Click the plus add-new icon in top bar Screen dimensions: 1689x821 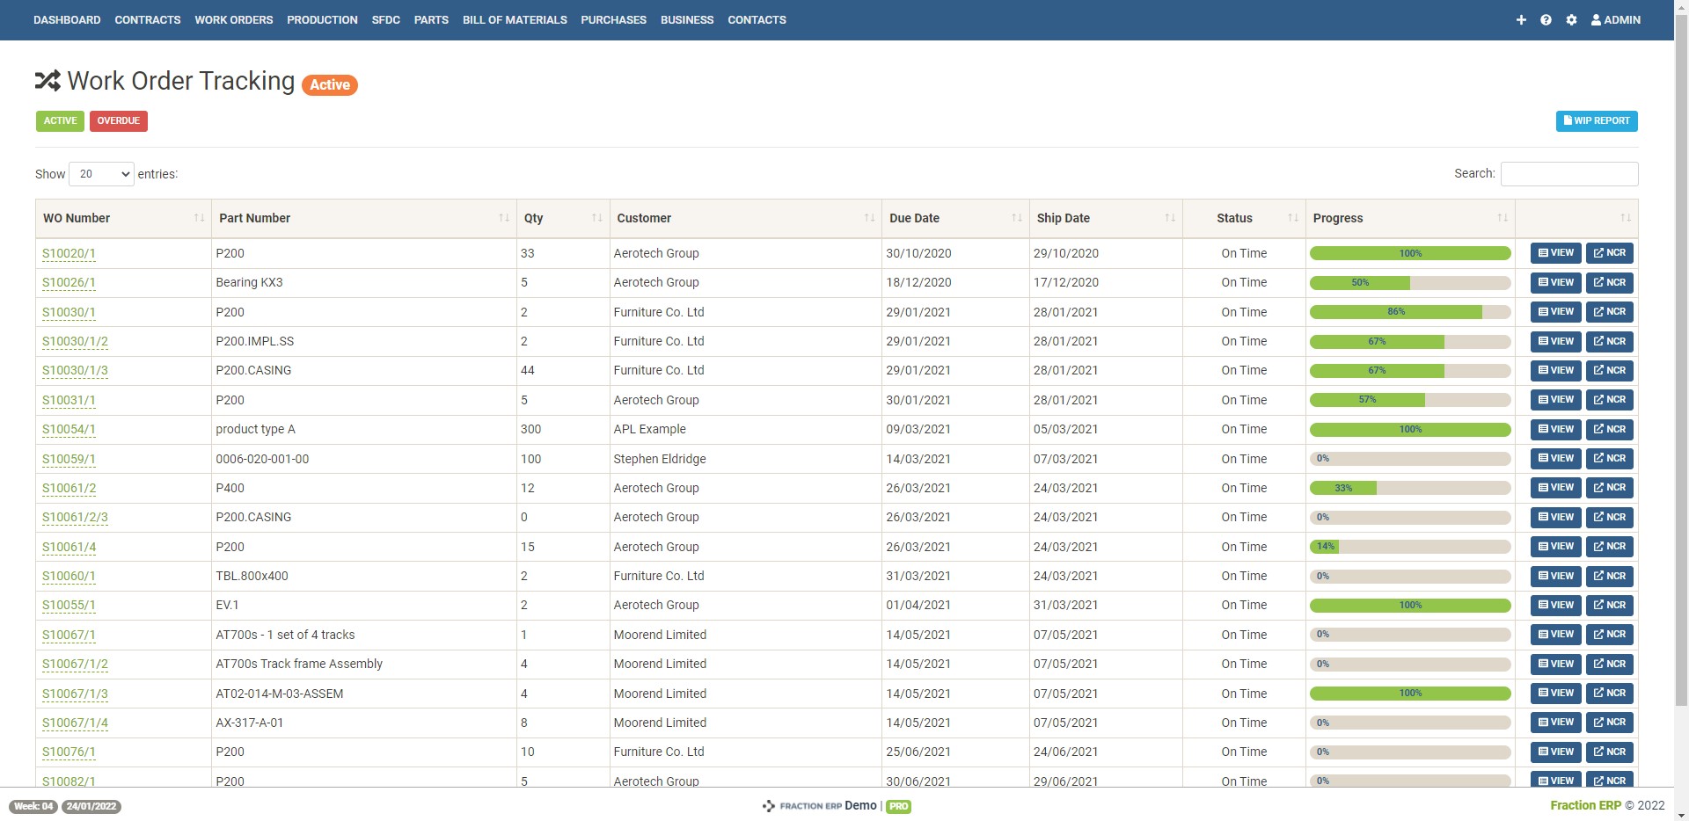tap(1521, 19)
